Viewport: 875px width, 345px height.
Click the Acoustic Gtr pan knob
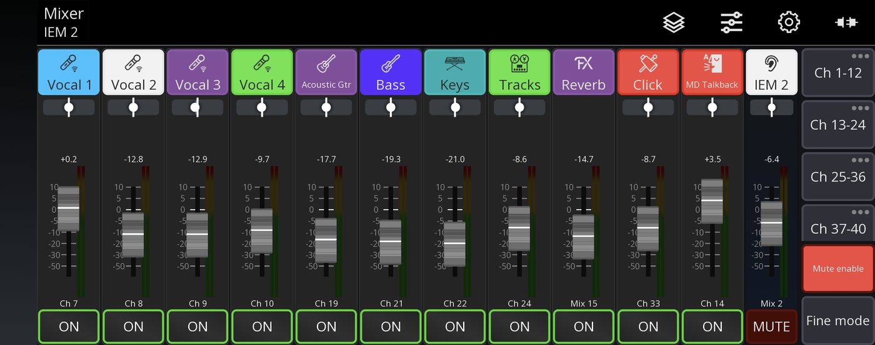coord(326,107)
